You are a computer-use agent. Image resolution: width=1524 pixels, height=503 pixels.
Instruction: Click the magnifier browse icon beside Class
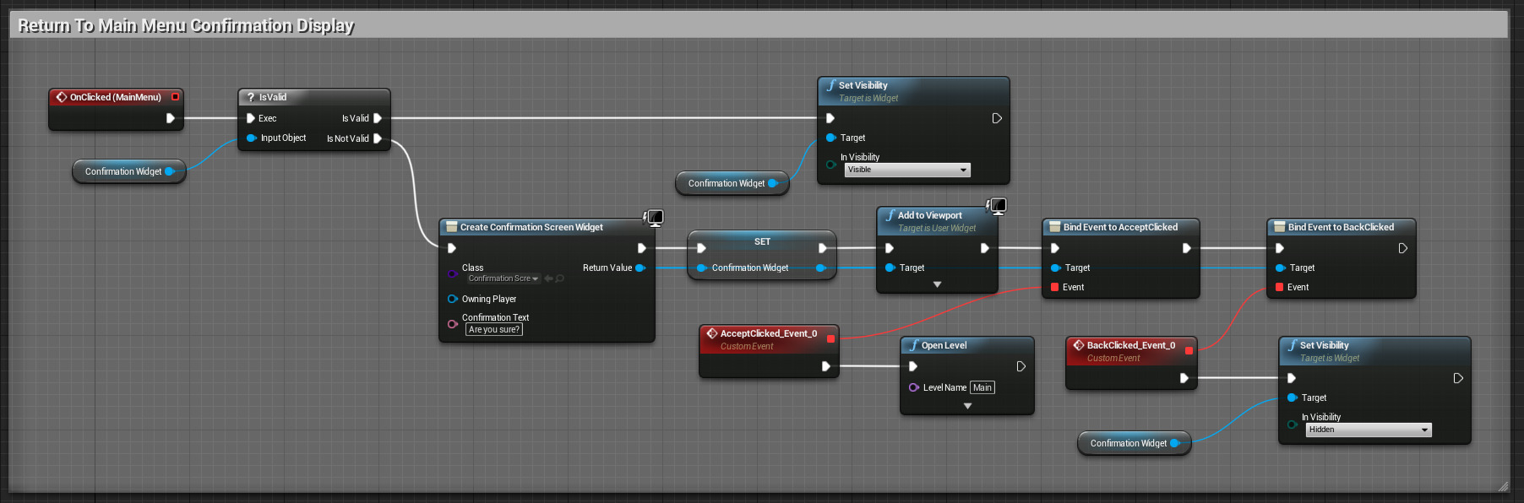tap(560, 279)
